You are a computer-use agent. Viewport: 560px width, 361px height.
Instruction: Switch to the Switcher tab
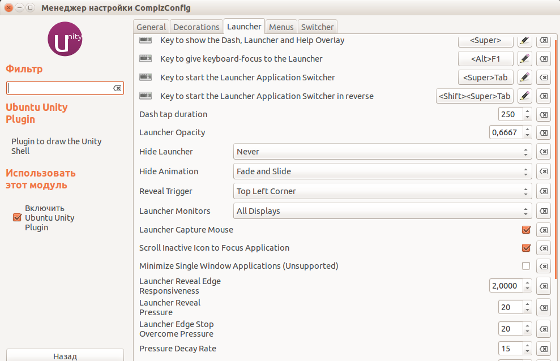318,27
